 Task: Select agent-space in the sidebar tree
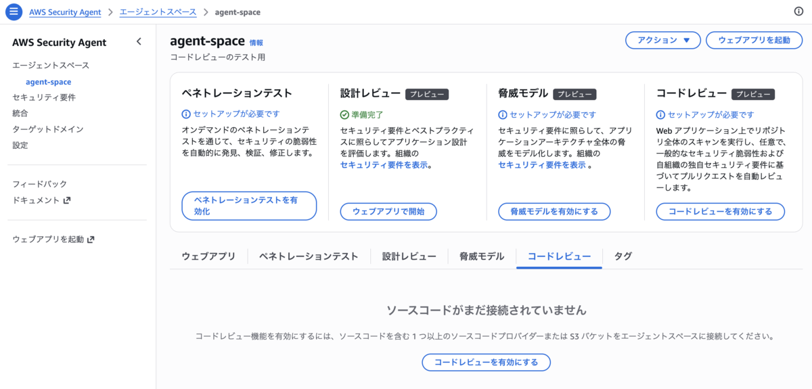click(48, 82)
